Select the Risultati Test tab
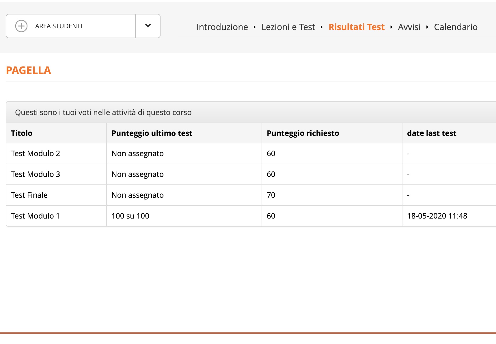This screenshot has height=344, width=496. point(356,27)
